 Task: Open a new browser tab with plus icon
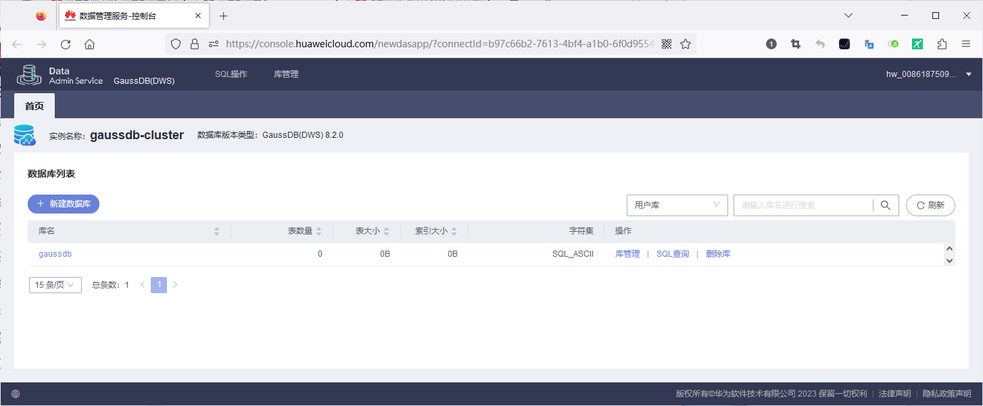224,16
